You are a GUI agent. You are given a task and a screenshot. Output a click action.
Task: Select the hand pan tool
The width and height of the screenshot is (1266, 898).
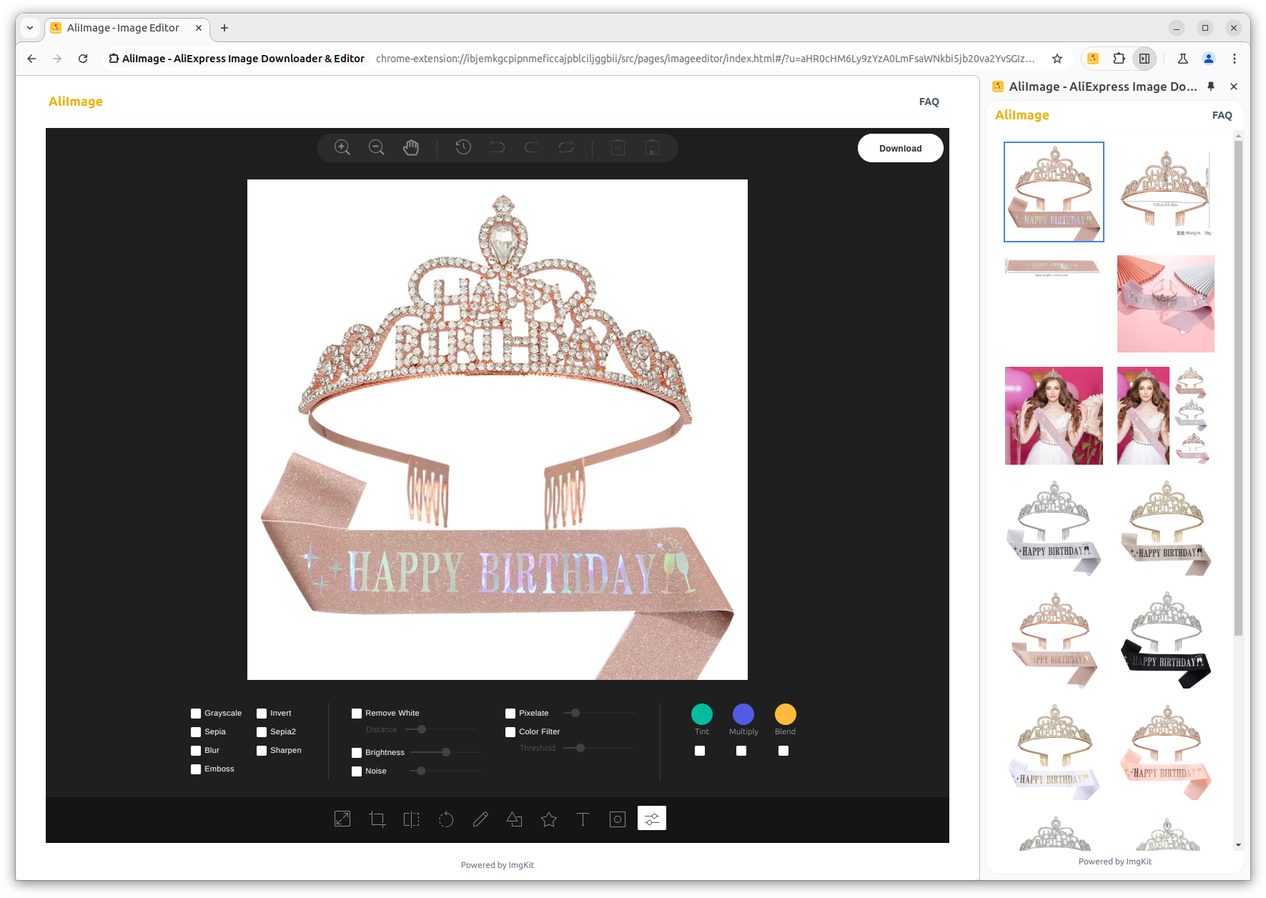tap(411, 148)
